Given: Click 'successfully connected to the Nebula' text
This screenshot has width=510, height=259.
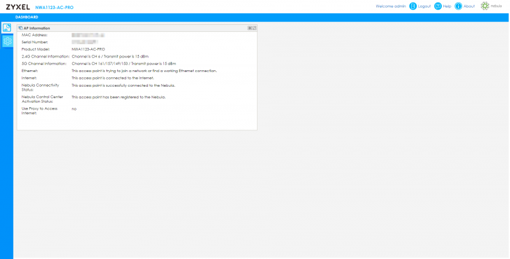Looking at the screenshot, I should [140, 85].
